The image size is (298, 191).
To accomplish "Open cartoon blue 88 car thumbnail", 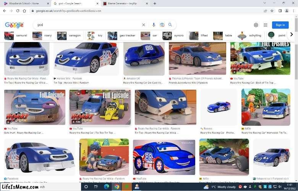I will tap(164, 157).
